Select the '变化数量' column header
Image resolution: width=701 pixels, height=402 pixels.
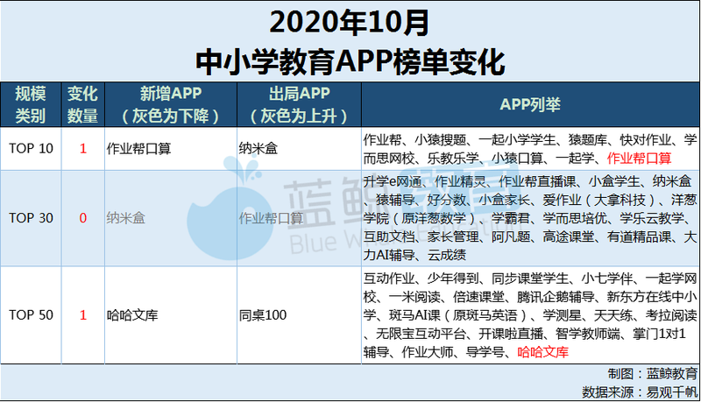click(82, 104)
